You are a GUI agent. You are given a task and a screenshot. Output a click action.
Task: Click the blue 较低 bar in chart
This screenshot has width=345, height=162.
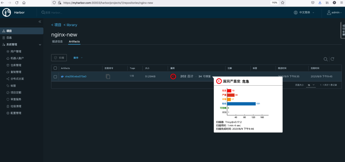click(x=241, y=103)
